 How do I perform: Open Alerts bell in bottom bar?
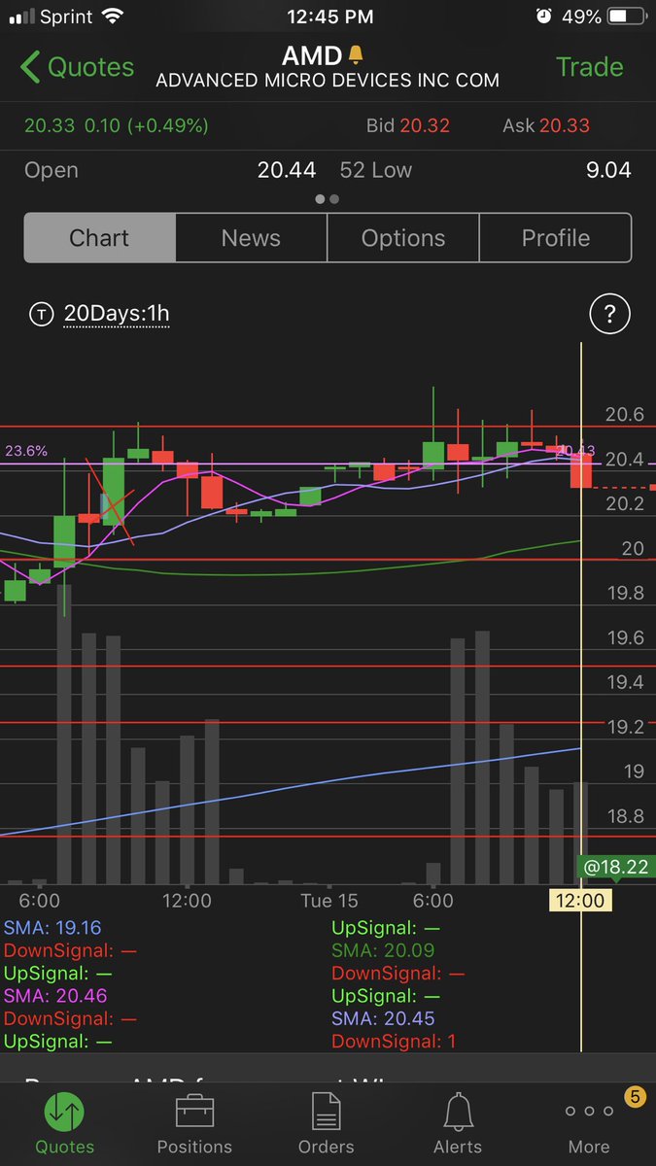(x=458, y=1123)
